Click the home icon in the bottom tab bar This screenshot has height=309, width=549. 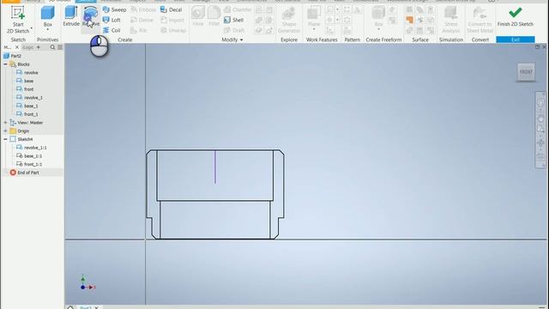[70, 307]
